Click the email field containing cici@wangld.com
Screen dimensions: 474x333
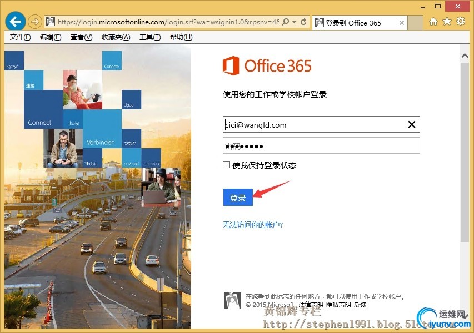point(321,124)
